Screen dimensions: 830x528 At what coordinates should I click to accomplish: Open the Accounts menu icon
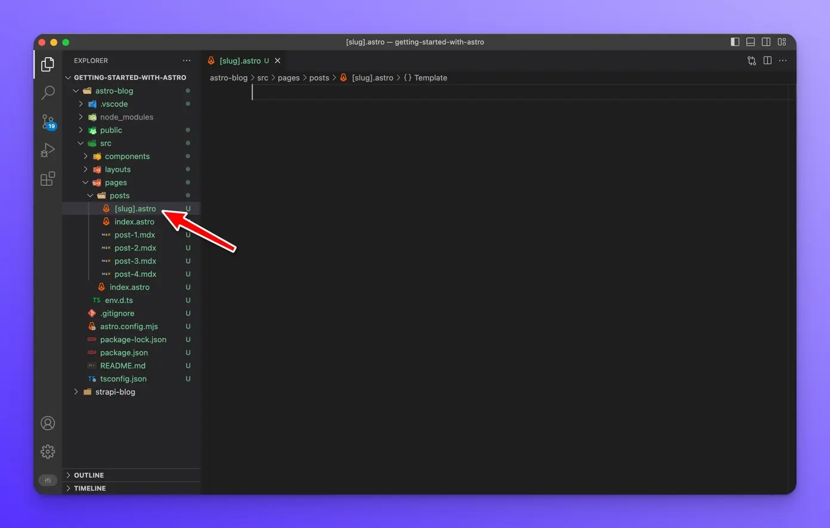point(48,423)
